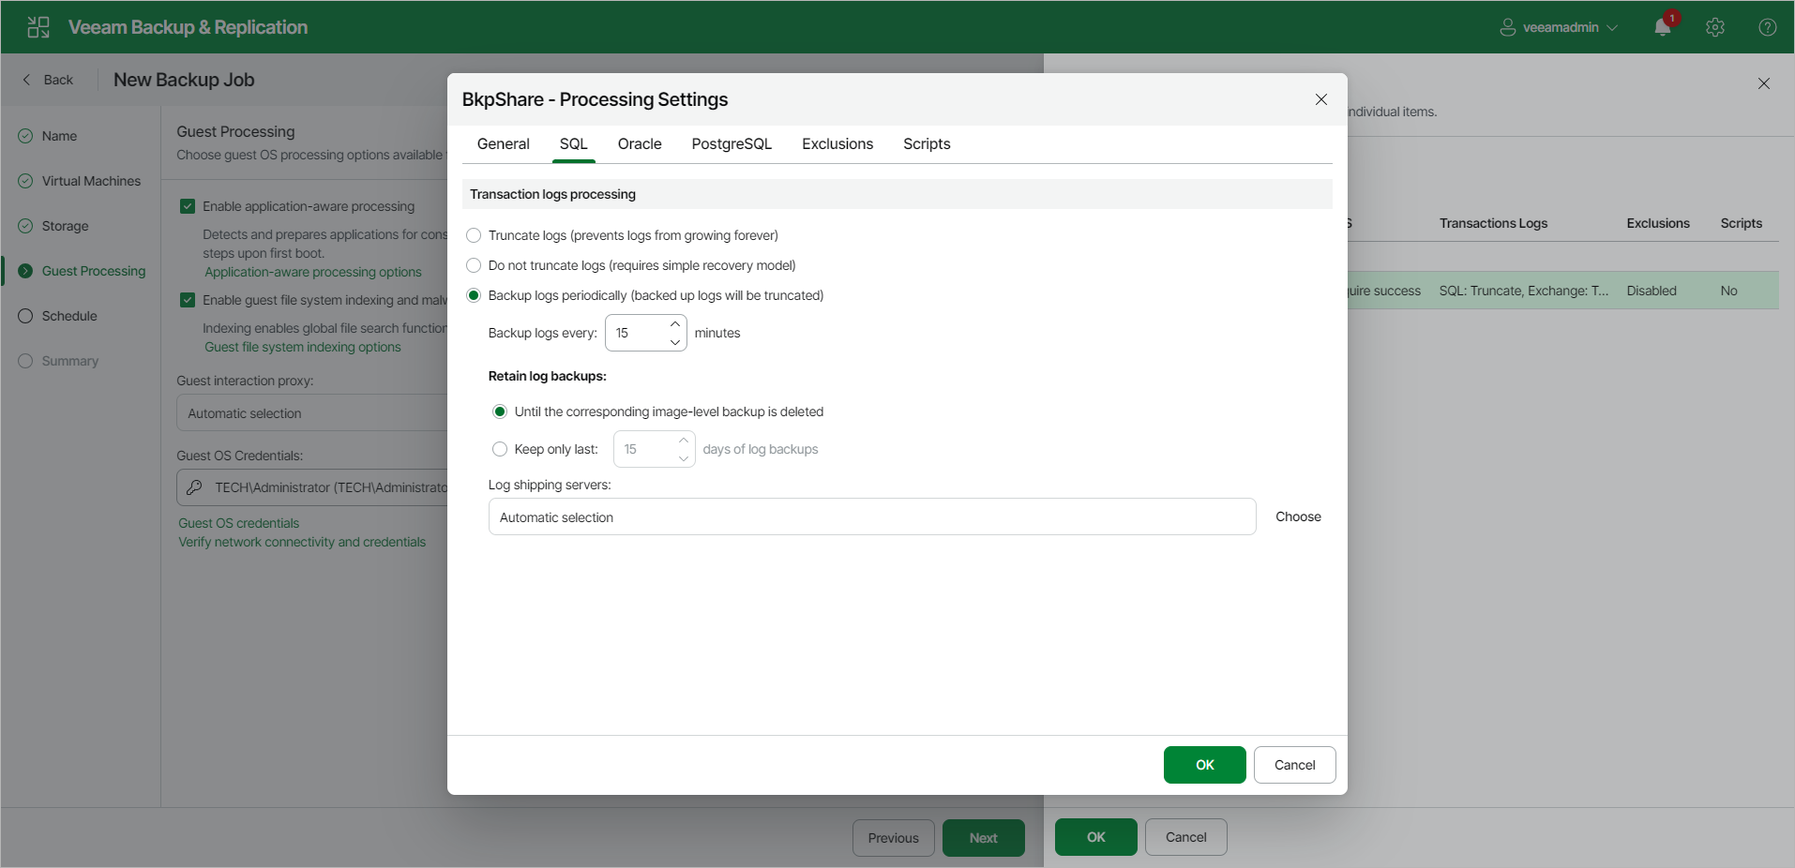Select Do not truncate logs option
The width and height of the screenshot is (1795, 868).
click(x=474, y=265)
